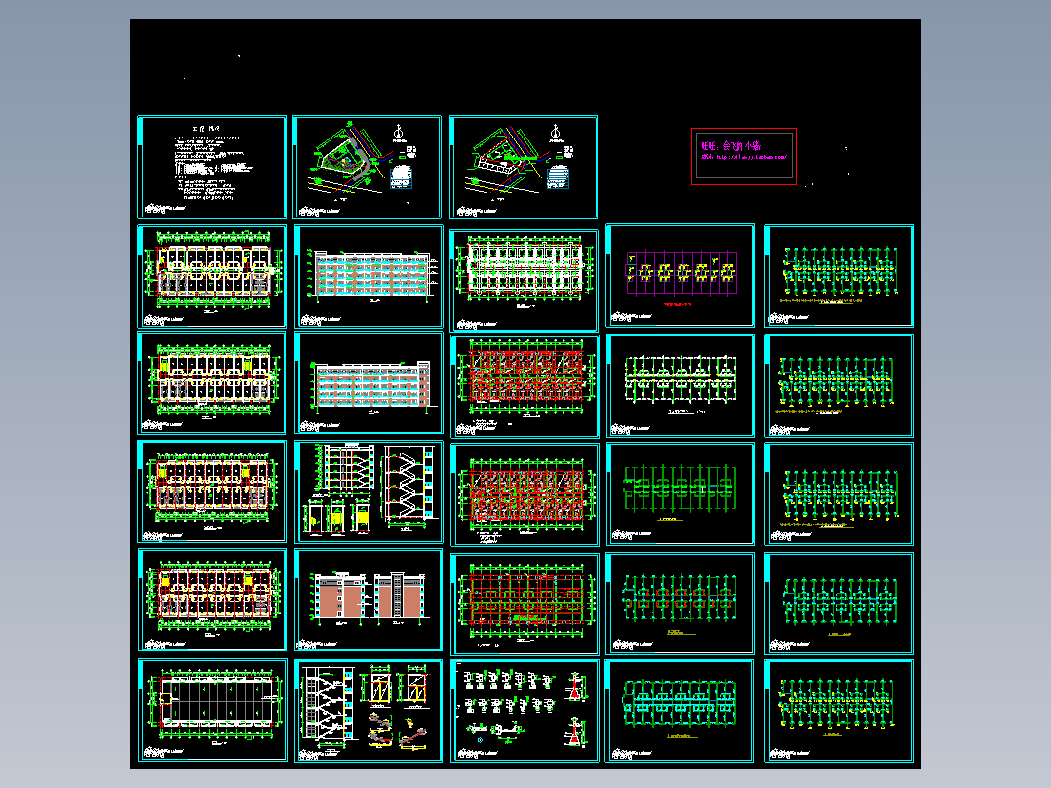Select the site plan with the red building outline

pos(524,167)
